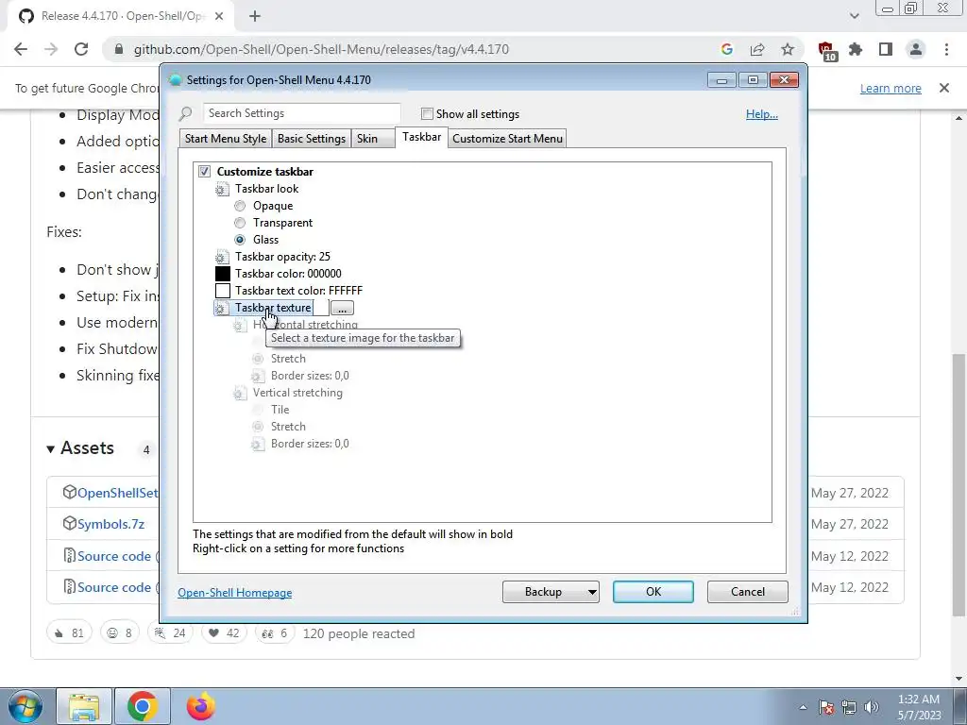The height and width of the screenshot is (725, 967).
Task: Click the Border sizes: 0,0 under Horizontal
Action: tap(310, 376)
